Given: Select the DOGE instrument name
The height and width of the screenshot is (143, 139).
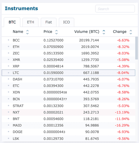Looking at the screenshot, I should [x=18, y=132].
